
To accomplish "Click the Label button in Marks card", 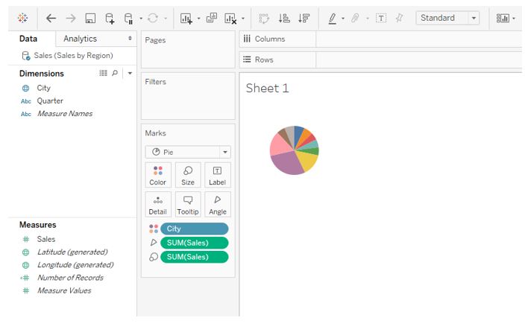I will tap(218, 175).
